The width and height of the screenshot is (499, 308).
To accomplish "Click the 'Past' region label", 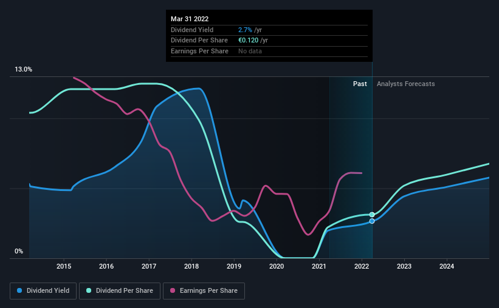I will (x=360, y=84).
